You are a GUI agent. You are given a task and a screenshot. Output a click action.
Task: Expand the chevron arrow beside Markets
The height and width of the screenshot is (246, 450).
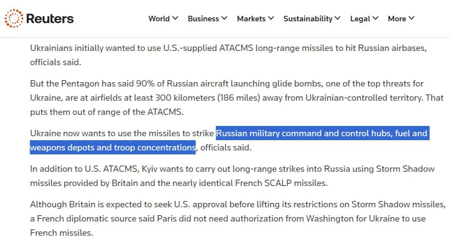point(271,18)
